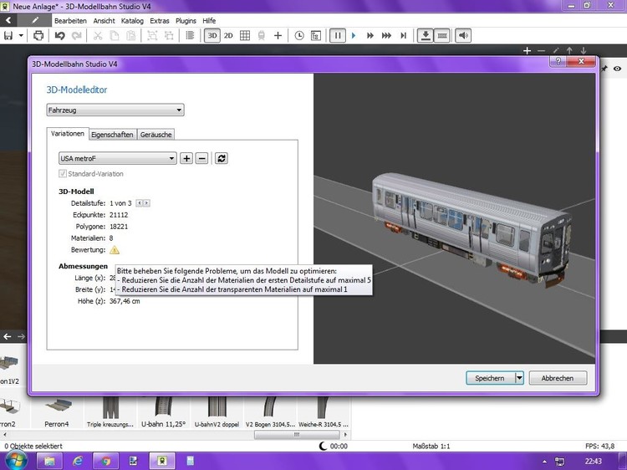Undo the last action
627x470 pixels.
click(x=60, y=36)
